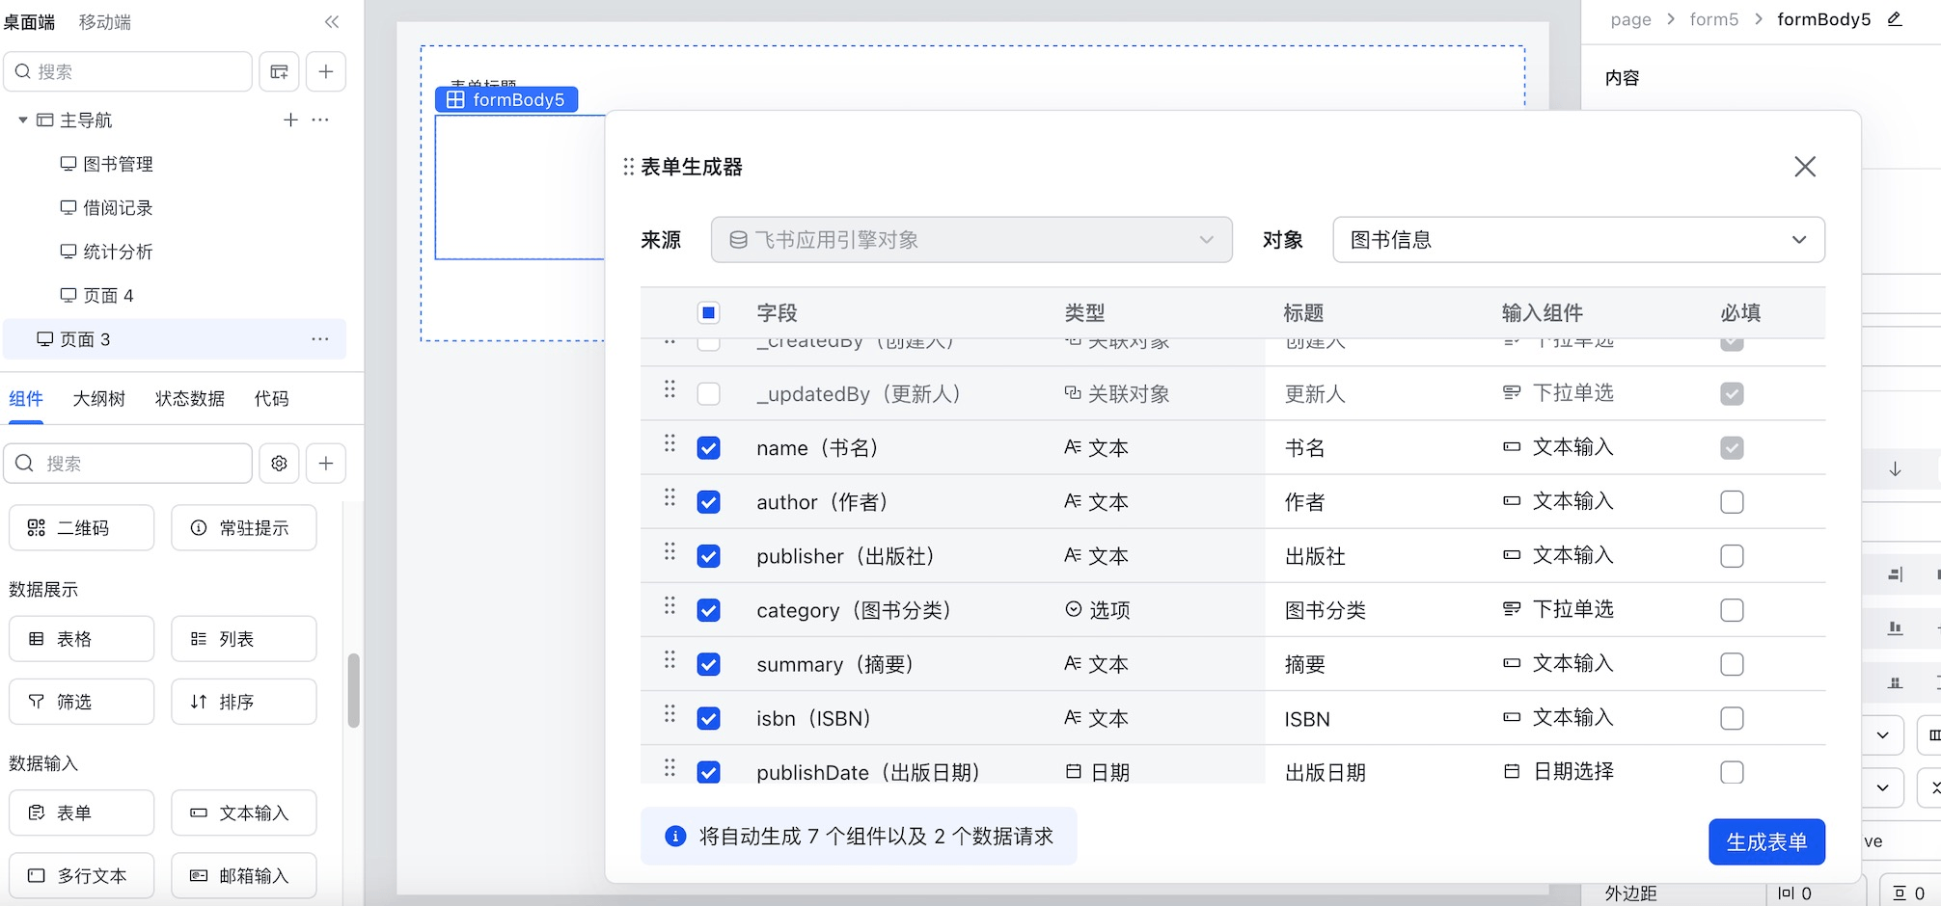Click plus button beside component search
This screenshot has height=906, width=1941.
[326, 464]
